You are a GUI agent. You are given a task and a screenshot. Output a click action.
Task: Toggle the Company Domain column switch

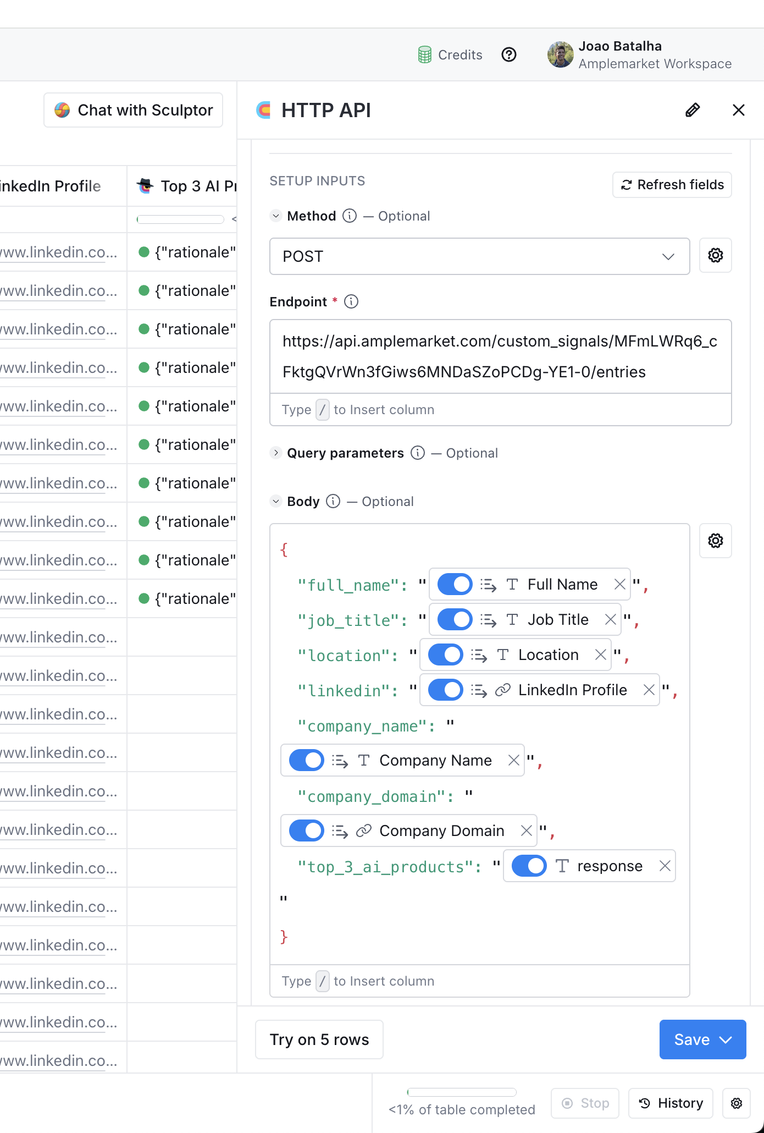(306, 831)
